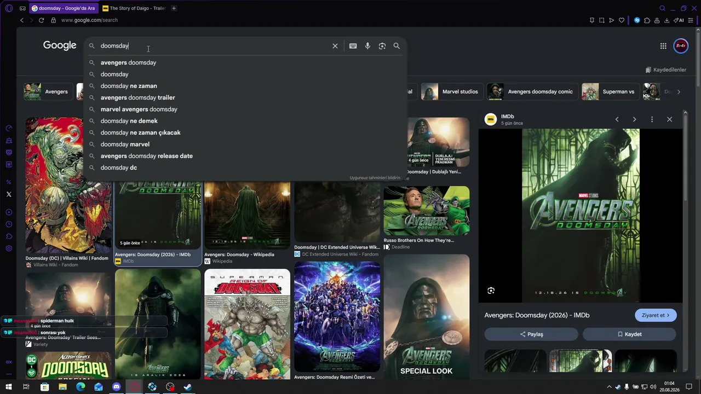
Task: Open Microsoft Edge from the taskbar
Action: coord(81,387)
